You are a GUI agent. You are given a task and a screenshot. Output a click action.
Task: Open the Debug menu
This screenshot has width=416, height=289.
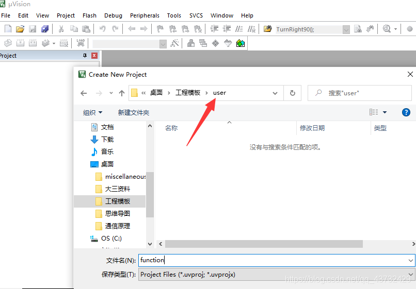point(113,15)
